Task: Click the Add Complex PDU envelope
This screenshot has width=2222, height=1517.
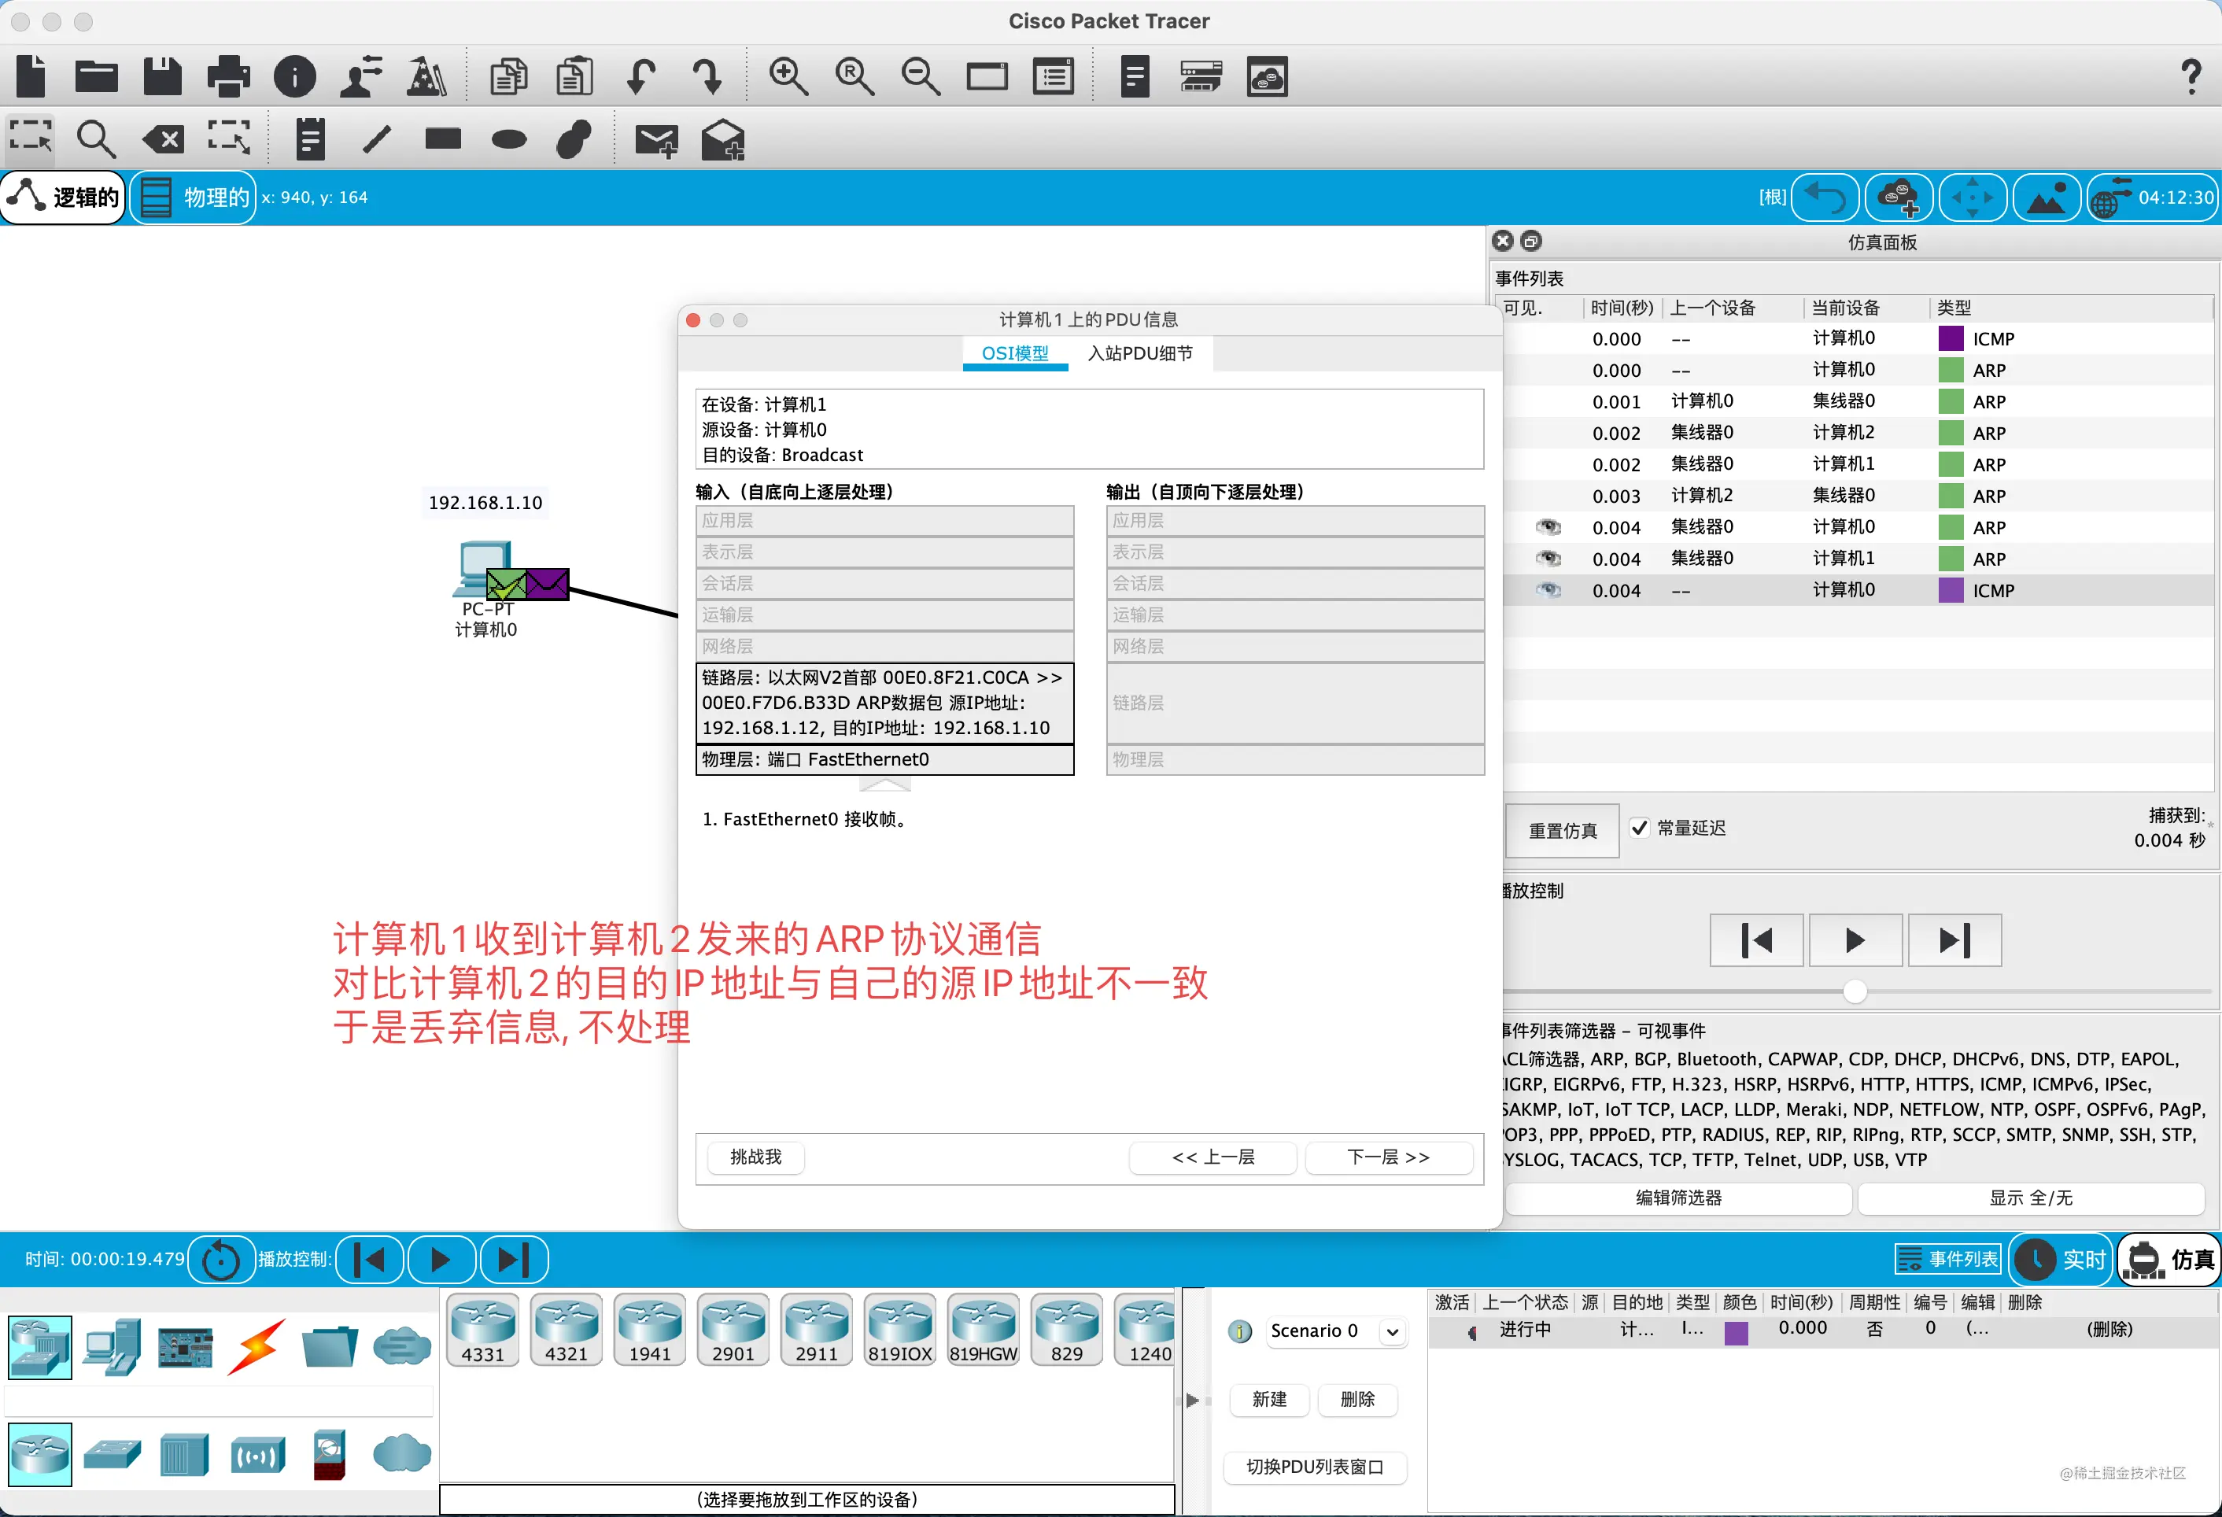Action: (723, 139)
